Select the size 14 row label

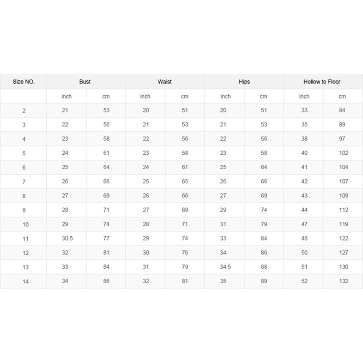[25, 282]
